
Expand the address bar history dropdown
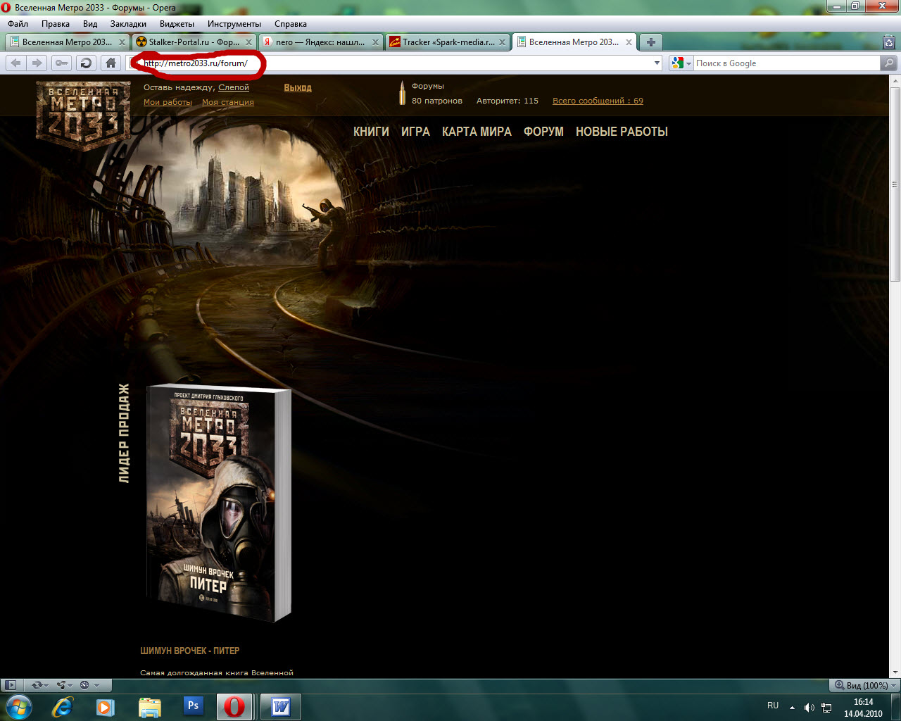657,63
